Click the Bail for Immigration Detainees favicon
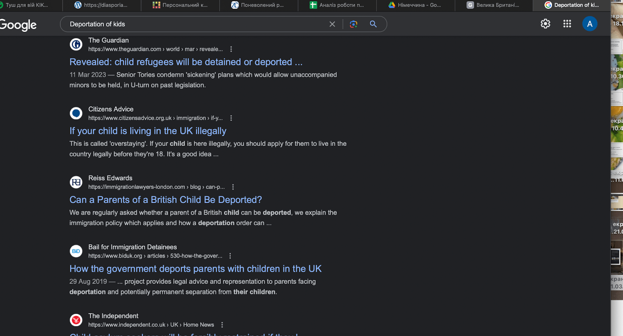 [x=76, y=251]
